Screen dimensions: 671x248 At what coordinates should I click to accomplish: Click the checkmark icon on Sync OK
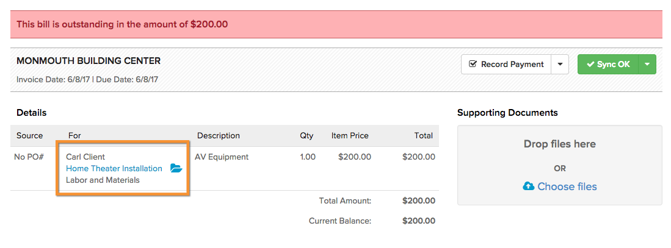point(590,65)
